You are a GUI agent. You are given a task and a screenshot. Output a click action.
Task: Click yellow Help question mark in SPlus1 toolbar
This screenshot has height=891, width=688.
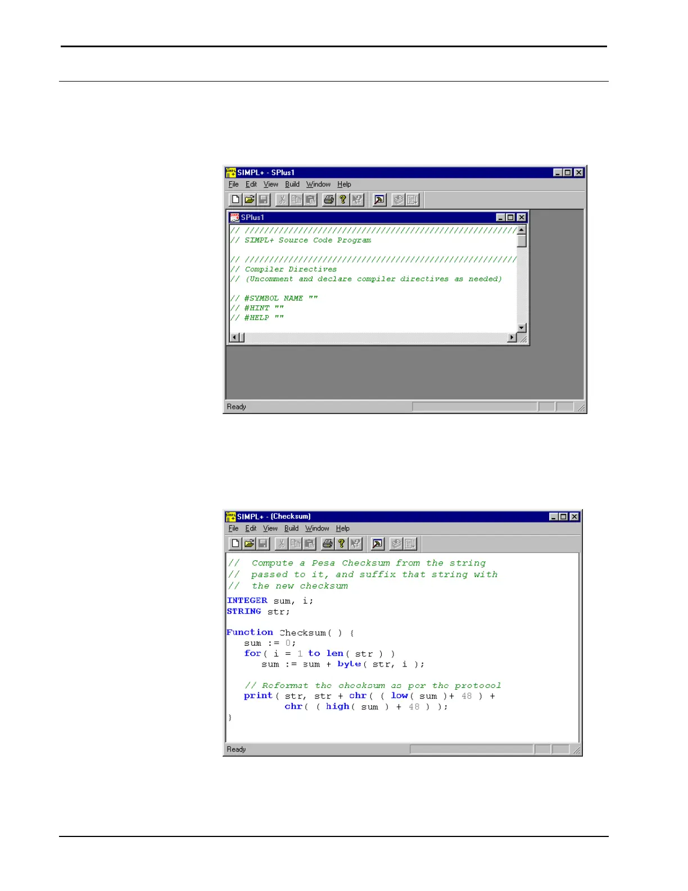343,200
